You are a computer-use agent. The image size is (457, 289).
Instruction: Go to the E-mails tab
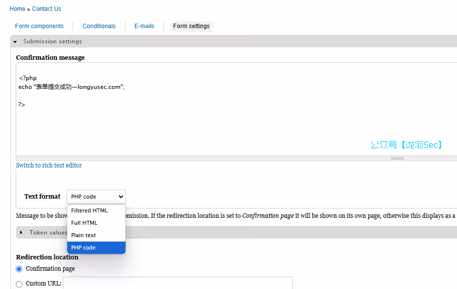(x=144, y=26)
